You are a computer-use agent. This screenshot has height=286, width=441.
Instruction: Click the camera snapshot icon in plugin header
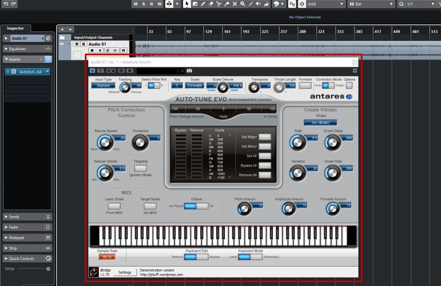(190, 71)
